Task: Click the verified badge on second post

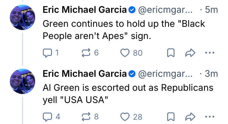Action: (x=132, y=74)
